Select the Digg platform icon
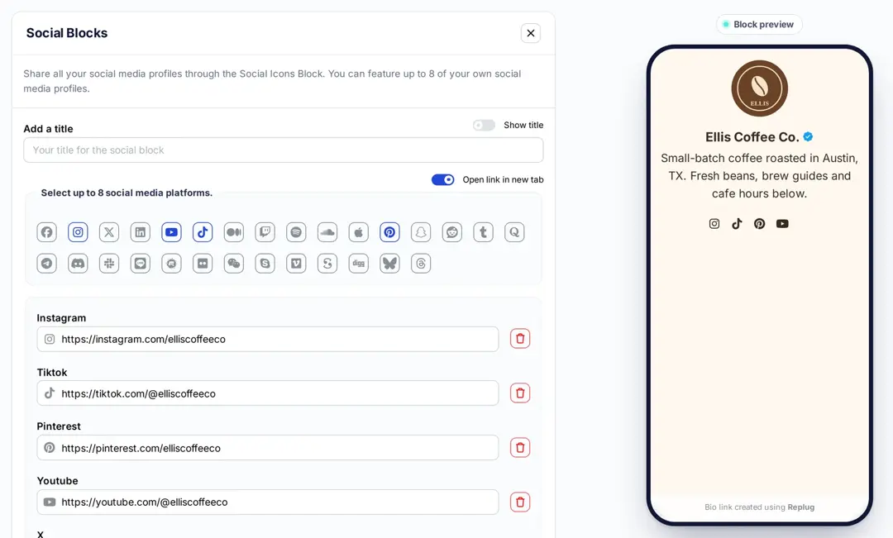Viewport: 893px width, 538px height. click(358, 264)
